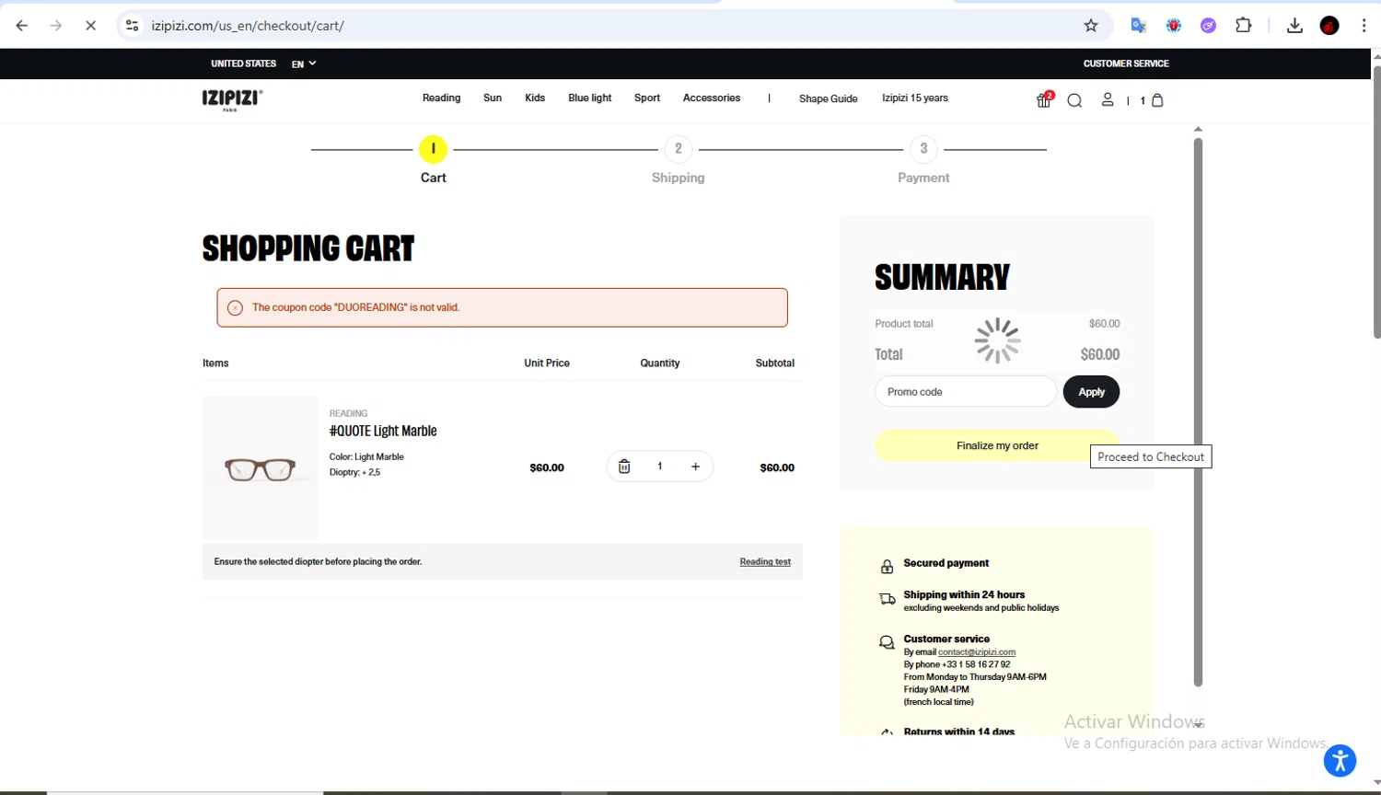1381x795 pixels.
Task: Focus the Promo code input field
Action: [965, 391]
